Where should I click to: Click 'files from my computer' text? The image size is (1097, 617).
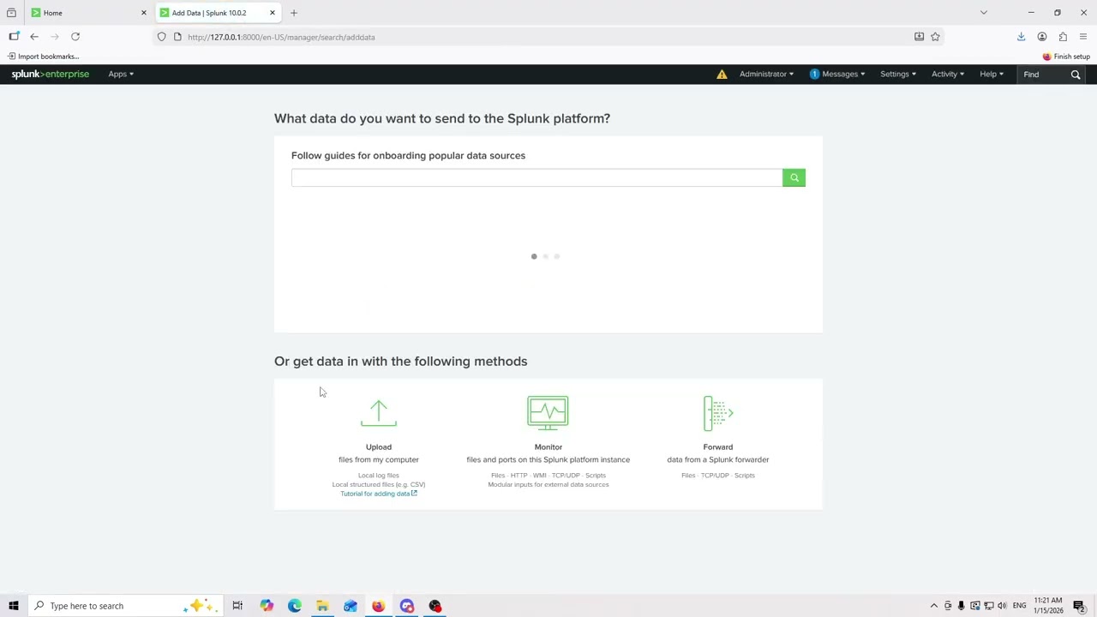[379, 460]
